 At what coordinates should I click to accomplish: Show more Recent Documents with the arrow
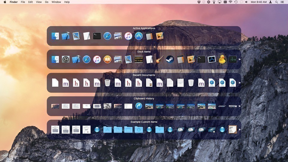[239, 83]
